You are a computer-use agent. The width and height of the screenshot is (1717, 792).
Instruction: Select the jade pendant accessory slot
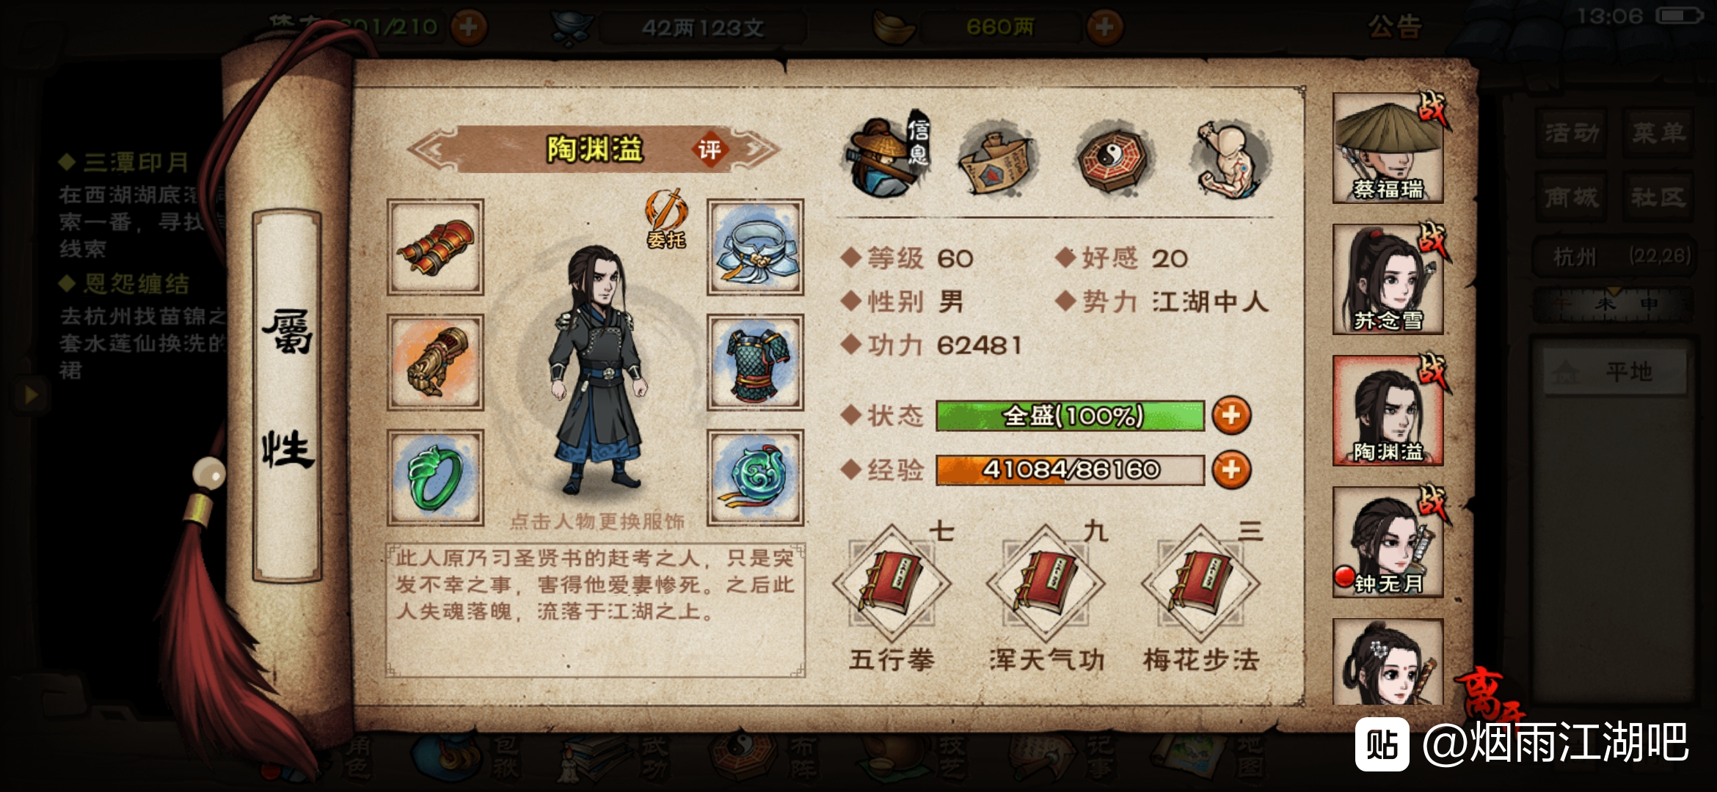click(755, 477)
